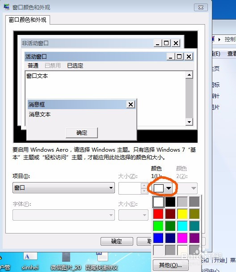Pick the teal swatch
Screen dimensions: 236x272
(194, 226)
